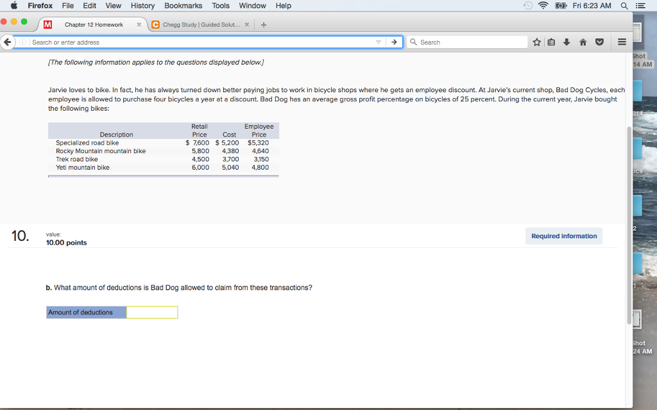Viewport: 657px width, 410px height.
Task: Bookmark this page with the star icon
Action: tap(537, 42)
